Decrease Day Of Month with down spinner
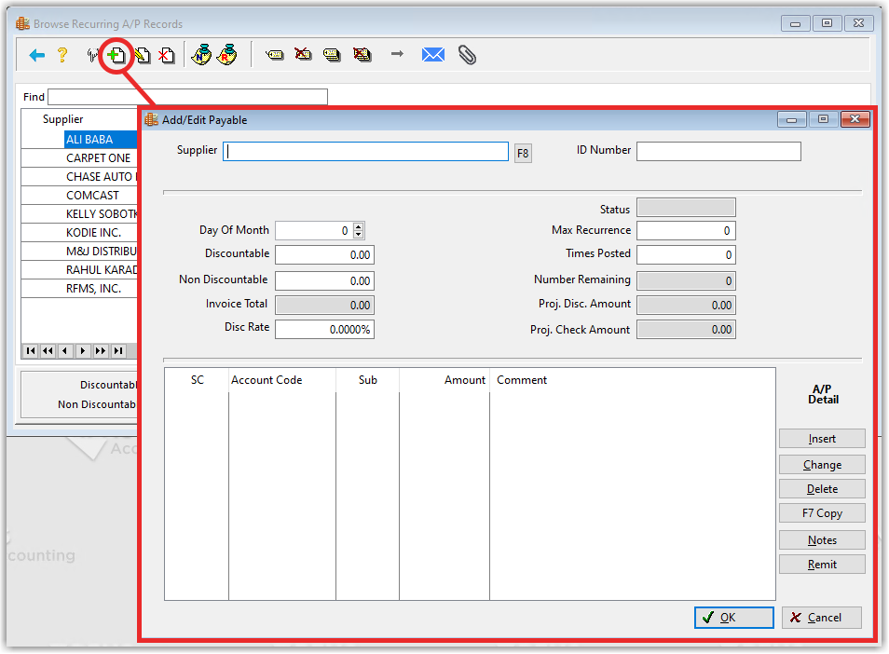The image size is (889, 654). (359, 235)
